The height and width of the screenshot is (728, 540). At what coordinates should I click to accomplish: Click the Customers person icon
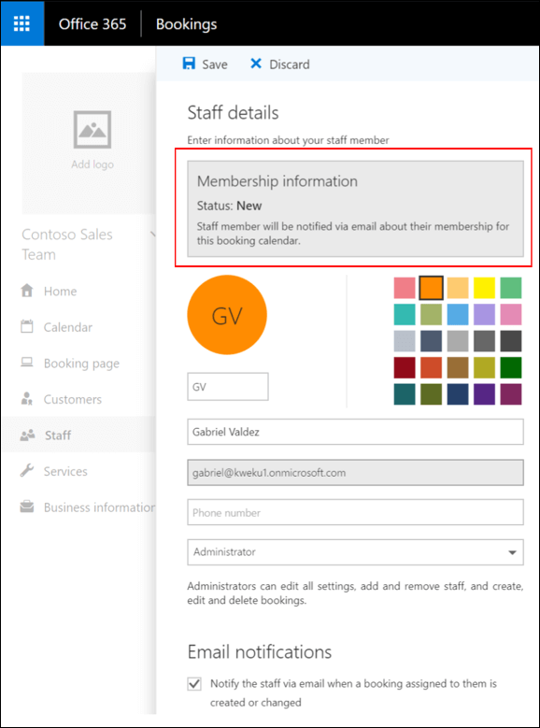coord(27,398)
